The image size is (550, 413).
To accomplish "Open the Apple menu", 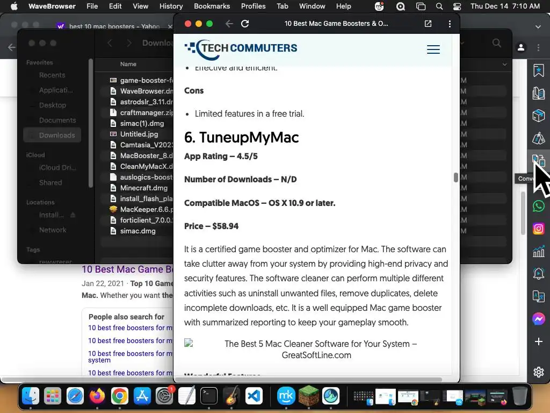I will (14, 6).
